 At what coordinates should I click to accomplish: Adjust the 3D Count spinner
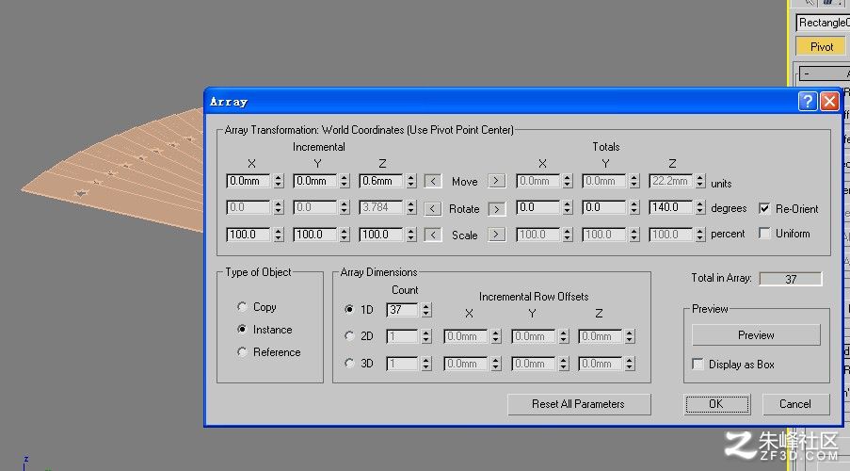coord(426,364)
